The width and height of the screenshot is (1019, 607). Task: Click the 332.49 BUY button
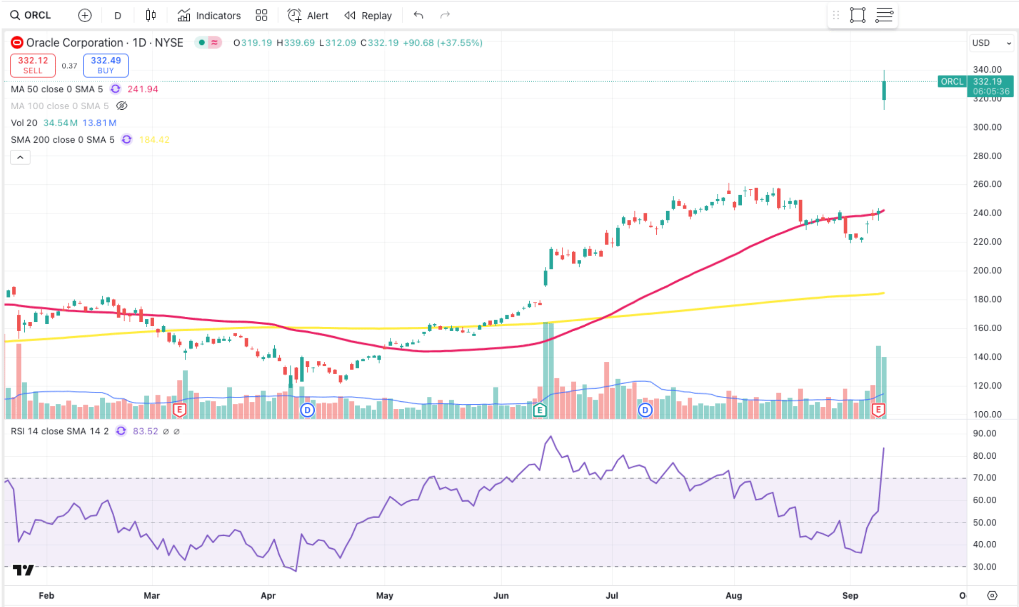106,65
